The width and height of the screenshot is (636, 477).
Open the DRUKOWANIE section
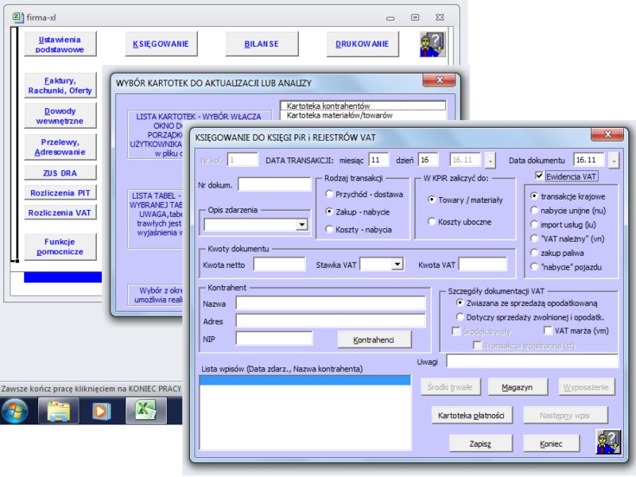pos(362,42)
